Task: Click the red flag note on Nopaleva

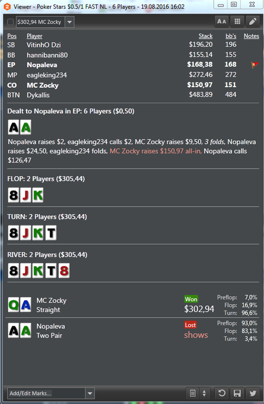Action: pyautogui.click(x=255, y=65)
